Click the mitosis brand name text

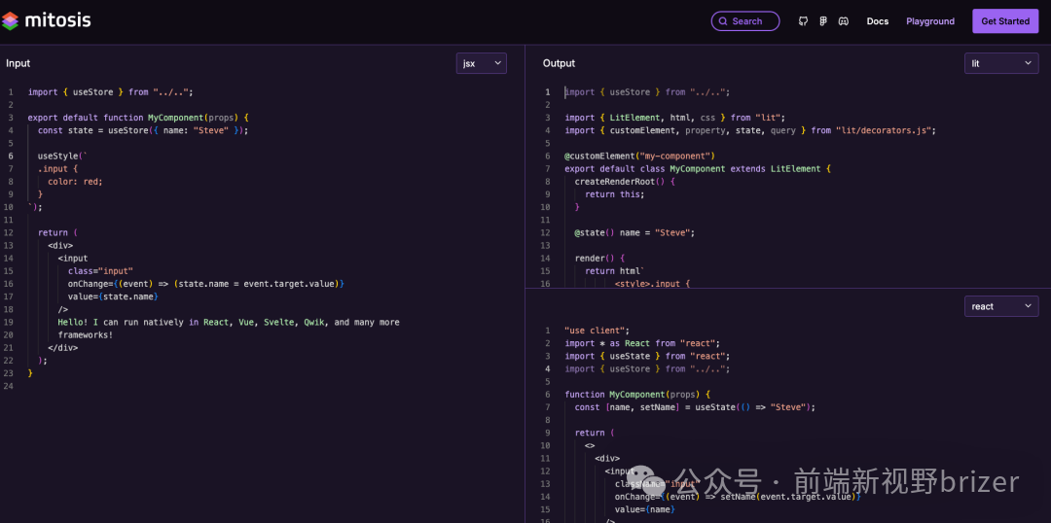tap(57, 20)
